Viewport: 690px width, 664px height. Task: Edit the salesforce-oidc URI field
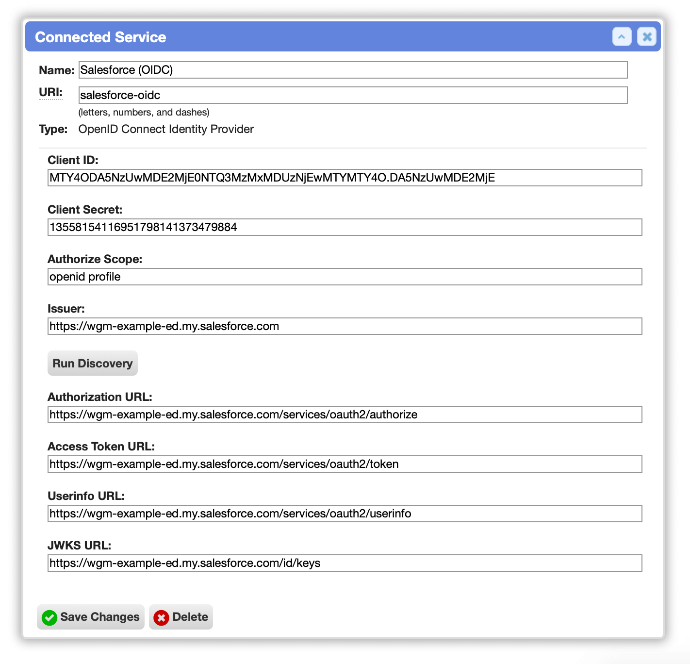click(353, 95)
